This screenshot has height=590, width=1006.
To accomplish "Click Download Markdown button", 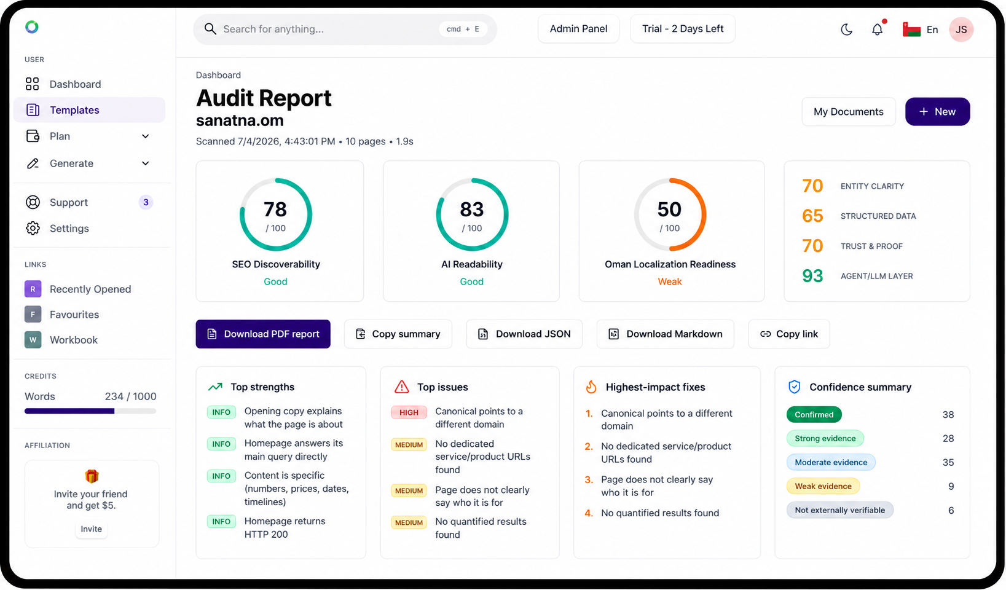I will (x=666, y=334).
